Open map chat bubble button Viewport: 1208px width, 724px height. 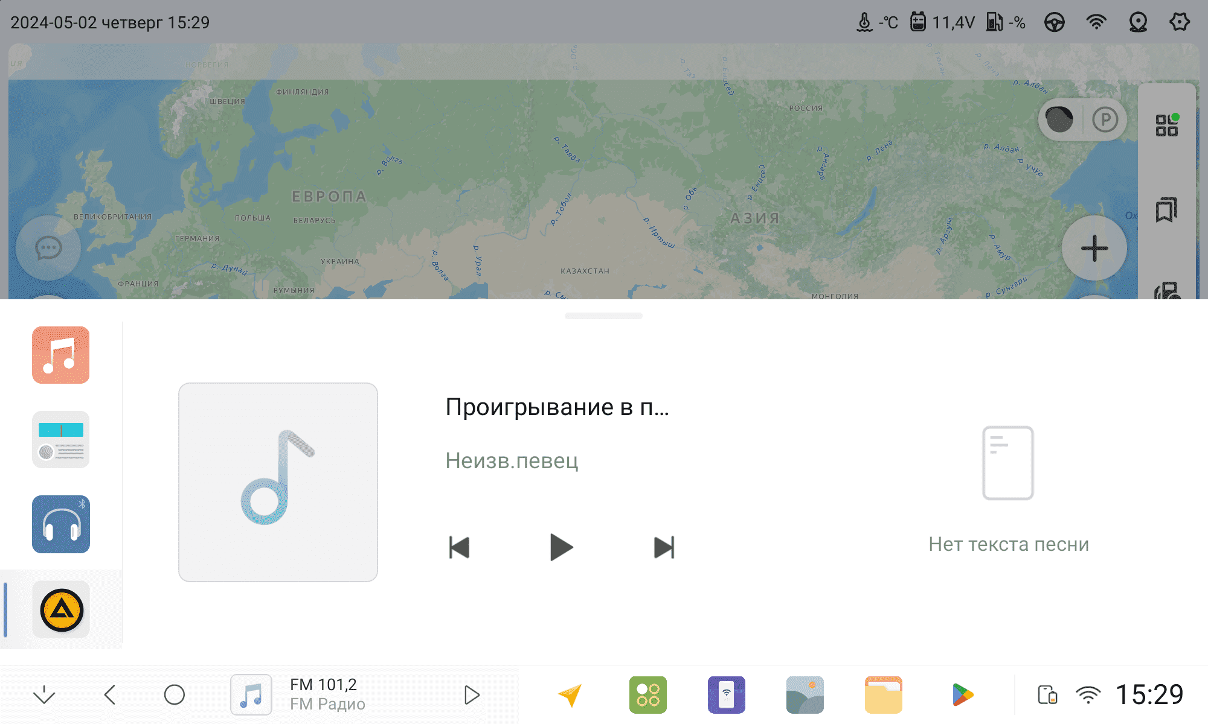(48, 248)
